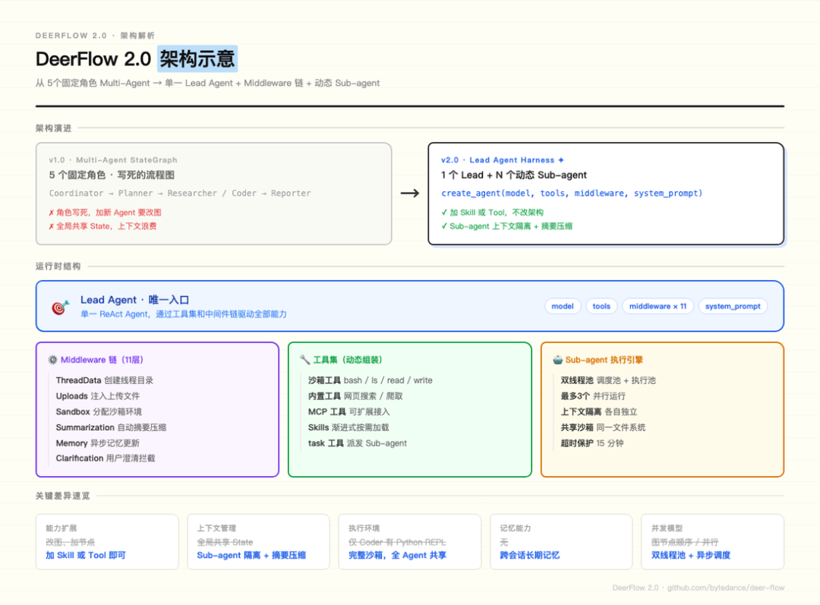The image size is (820, 605).
Task: Select the model pill tag
Action: tap(563, 306)
